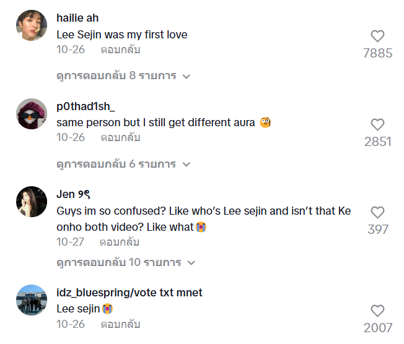Like hailie ah's comment with the heart
The width and height of the screenshot is (404, 344).
(377, 37)
